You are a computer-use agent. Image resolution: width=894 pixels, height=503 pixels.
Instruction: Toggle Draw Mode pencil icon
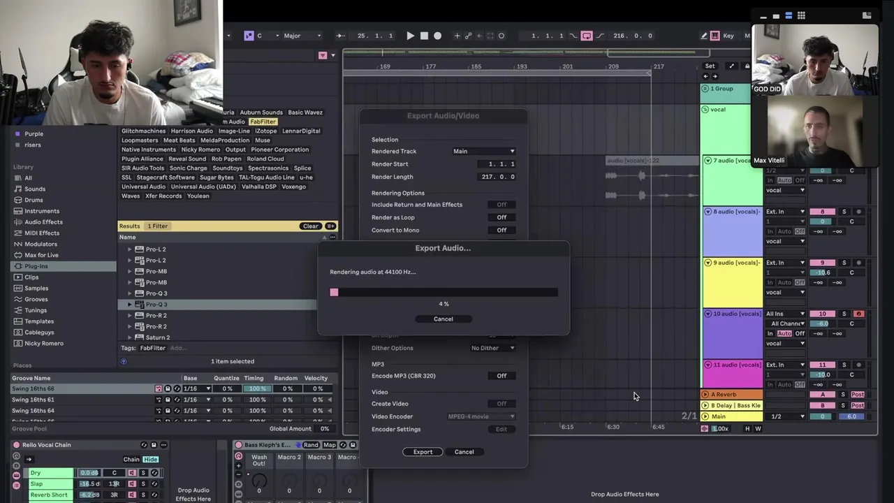tap(704, 36)
